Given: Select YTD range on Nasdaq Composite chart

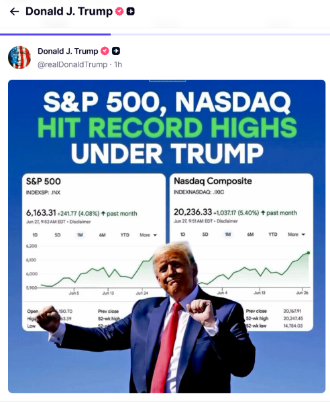Looking at the screenshot, I should tap(273, 234).
